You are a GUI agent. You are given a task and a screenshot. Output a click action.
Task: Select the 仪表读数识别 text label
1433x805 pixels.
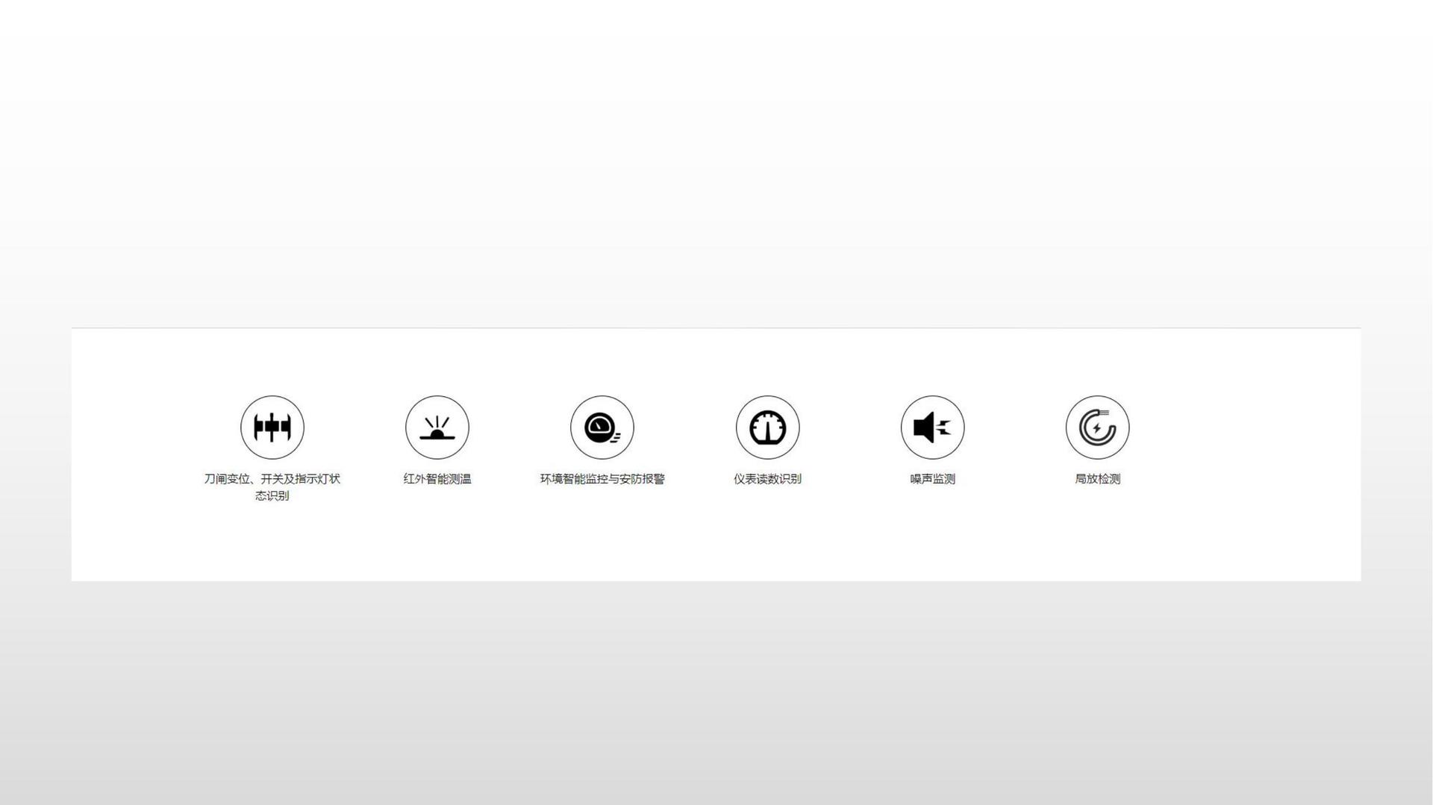click(x=767, y=479)
